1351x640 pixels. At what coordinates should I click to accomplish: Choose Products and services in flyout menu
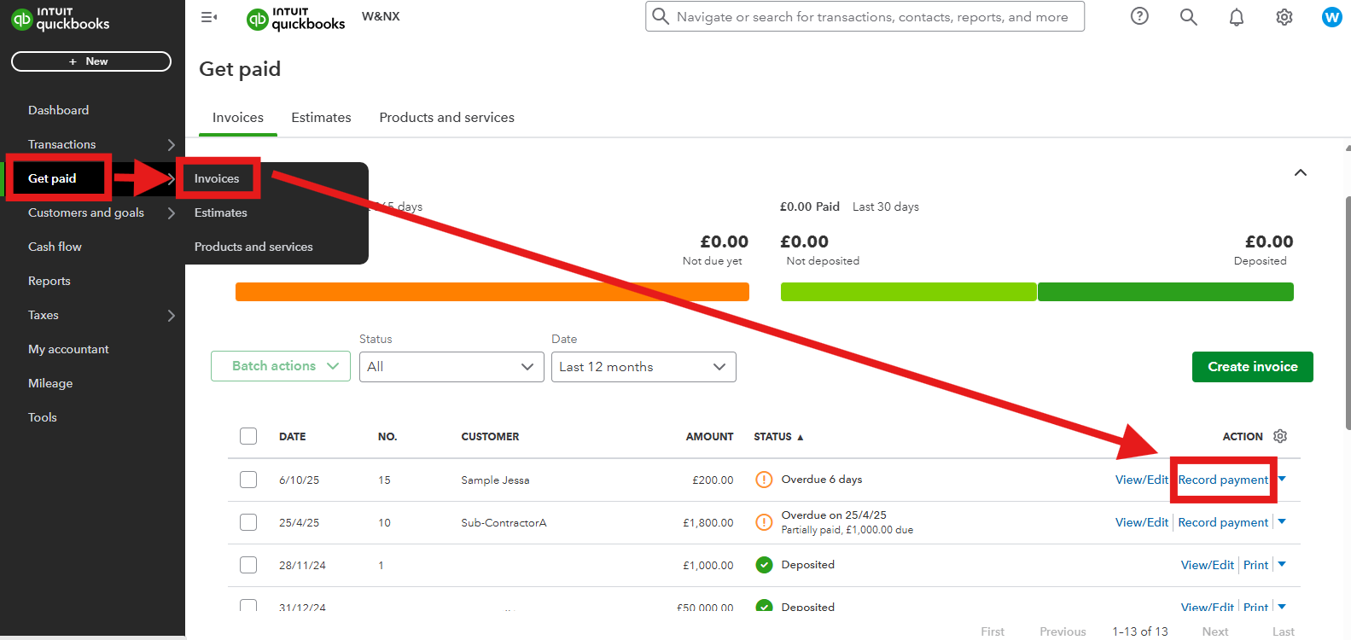[x=253, y=247]
